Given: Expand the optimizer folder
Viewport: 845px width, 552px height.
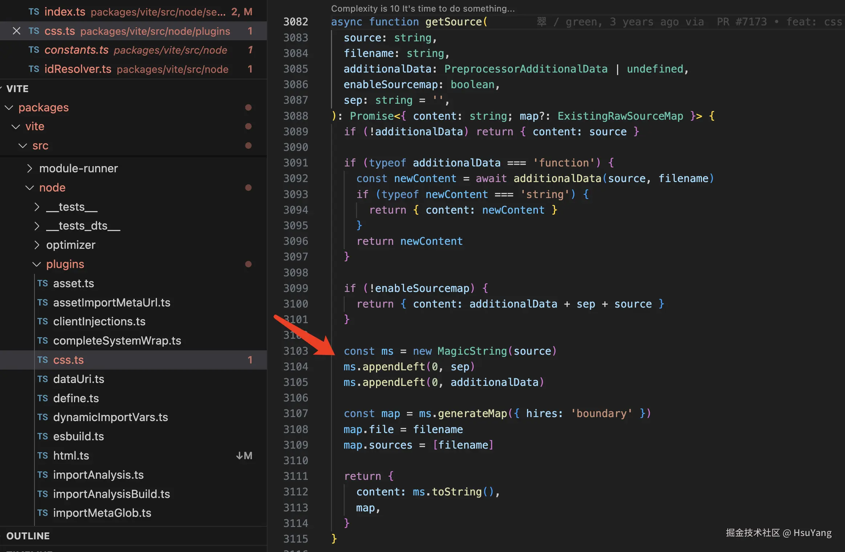Looking at the screenshot, I should click(x=37, y=245).
